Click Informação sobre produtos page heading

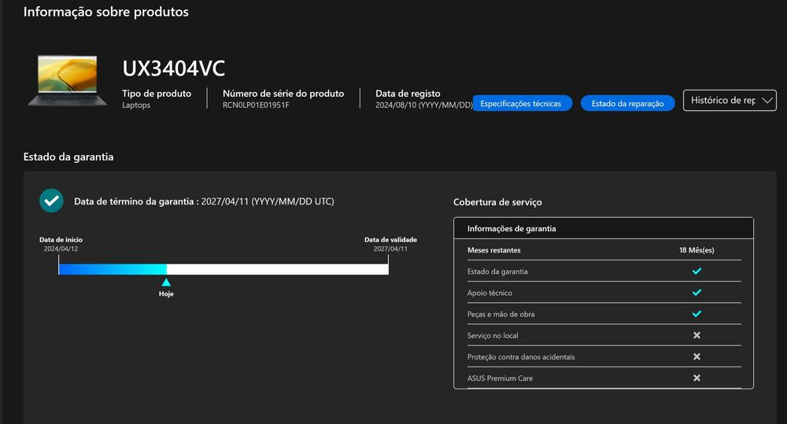click(106, 12)
